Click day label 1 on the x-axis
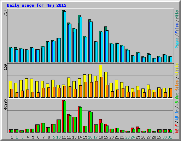 tap(12, 137)
